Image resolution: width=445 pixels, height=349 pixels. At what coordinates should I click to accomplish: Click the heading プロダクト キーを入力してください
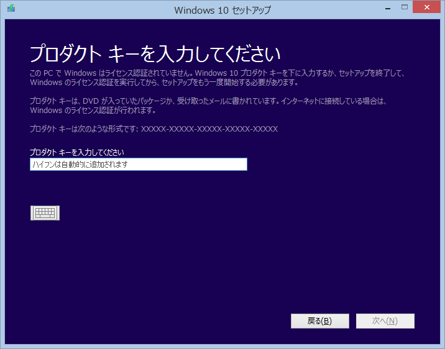point(155,53)
